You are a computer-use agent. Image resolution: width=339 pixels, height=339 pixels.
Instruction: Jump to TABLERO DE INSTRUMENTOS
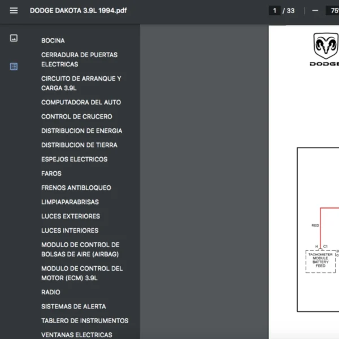coord(85,321)
